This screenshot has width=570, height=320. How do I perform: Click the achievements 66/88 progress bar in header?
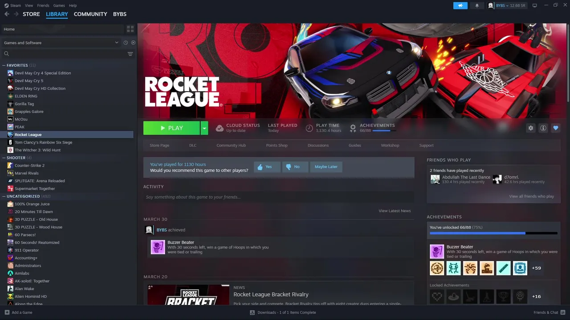[384, 131]
